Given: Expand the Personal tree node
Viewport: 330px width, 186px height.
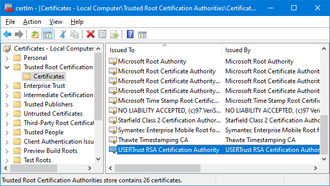Looking at the screenshot, I should pyautogui.click(x=7, y=58).
